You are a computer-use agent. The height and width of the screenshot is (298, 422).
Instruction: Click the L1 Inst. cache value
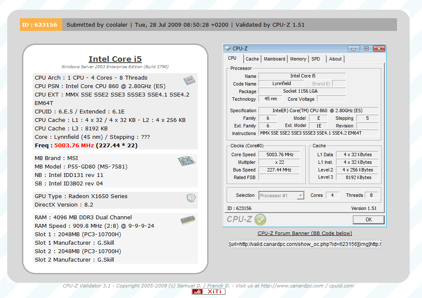(x=358, y=162)
